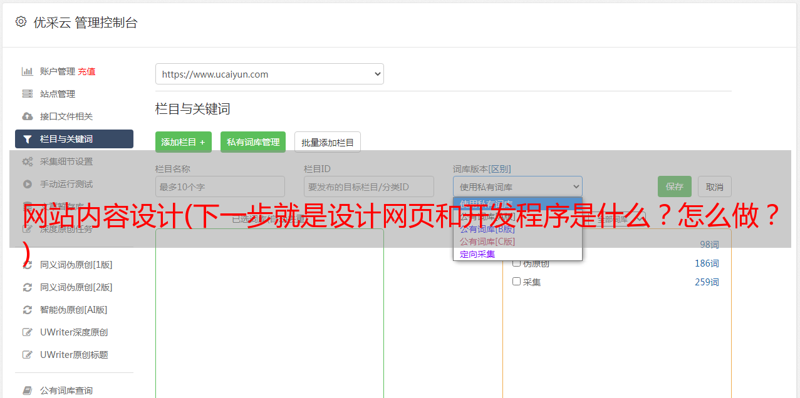Click the 批量添加栏目 button
Screen dimensions: 800x398
coord(328,142)
